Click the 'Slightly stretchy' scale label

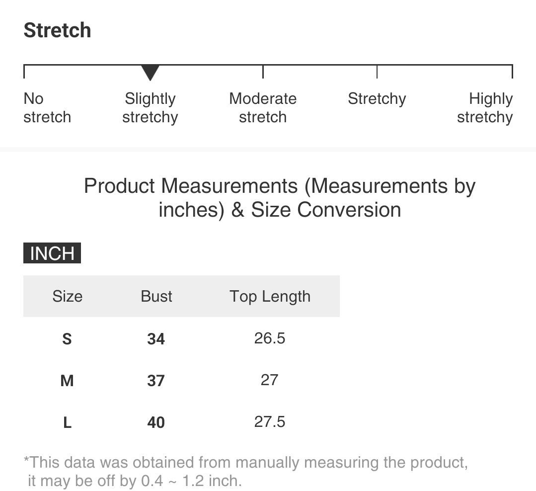(x=150, y=108)
